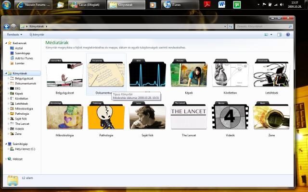This screenshot has width=308, height=192.
Task: Open Microsoft Word taskbar icon
Action: (x=222, y=5)
